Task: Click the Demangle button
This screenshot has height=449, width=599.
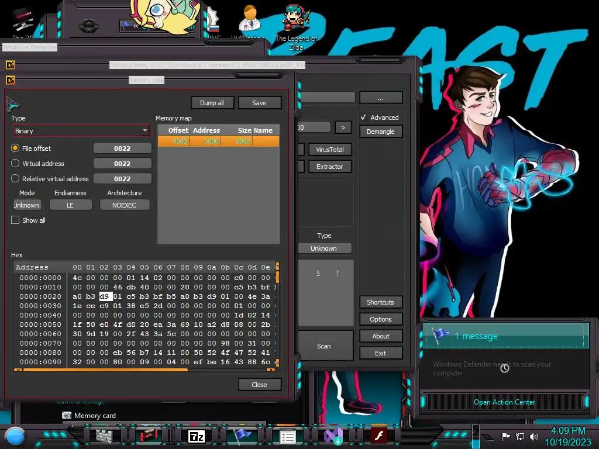Action: (x=381, y=132)
